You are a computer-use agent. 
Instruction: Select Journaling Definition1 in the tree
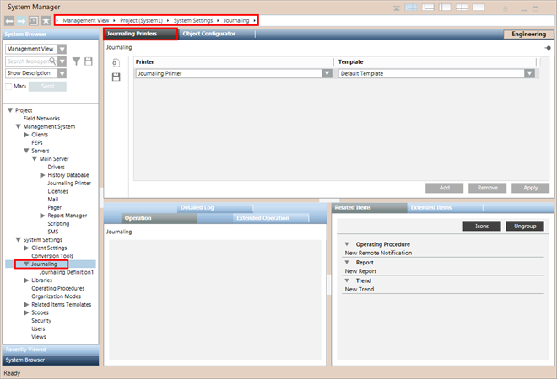(x=67, y=272)
